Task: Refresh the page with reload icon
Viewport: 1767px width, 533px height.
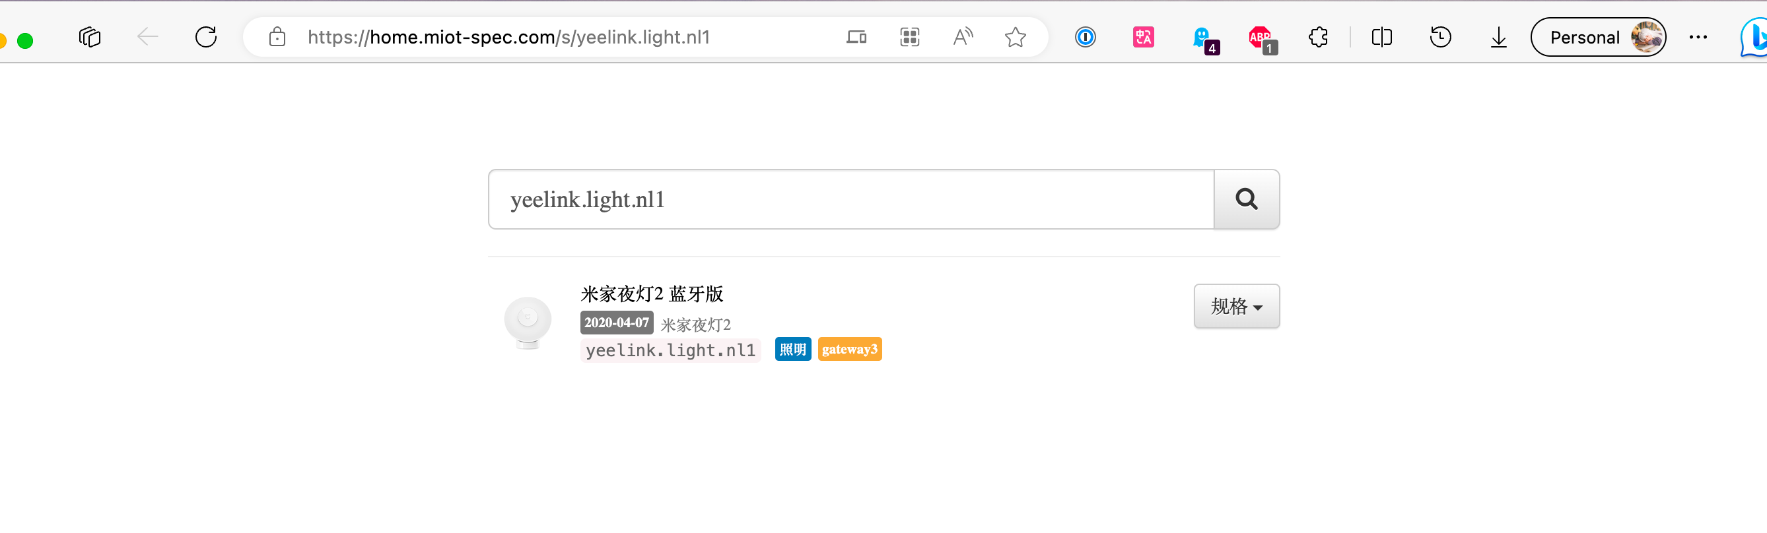Action: coord(206,37)
